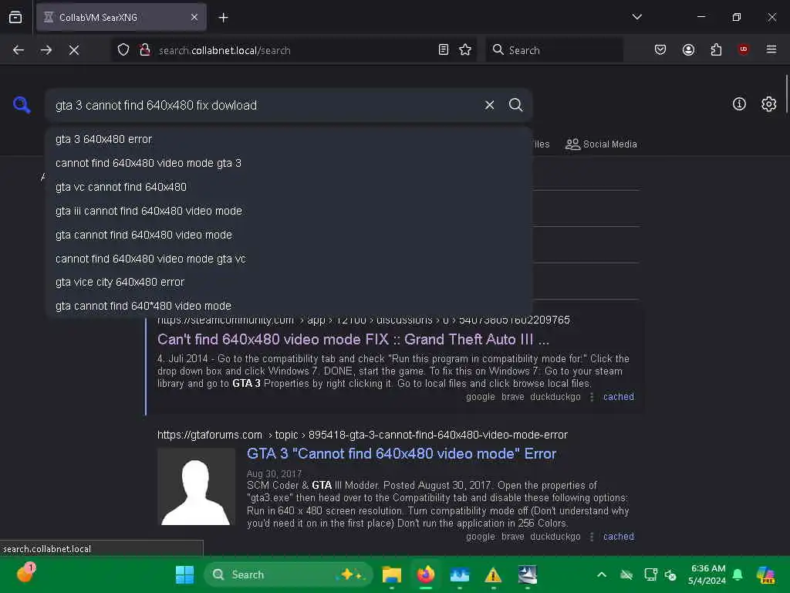Open Copilot preview icon in taskbar

[x=766, y=574]
